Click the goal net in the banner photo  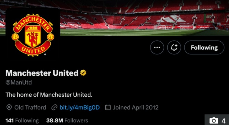(160, 27)
